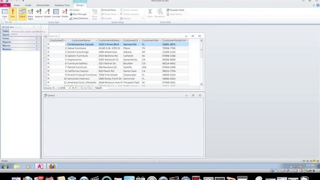320x180 pixels.
Task: Click the Show Table button
Action: (x=94, y=14)
